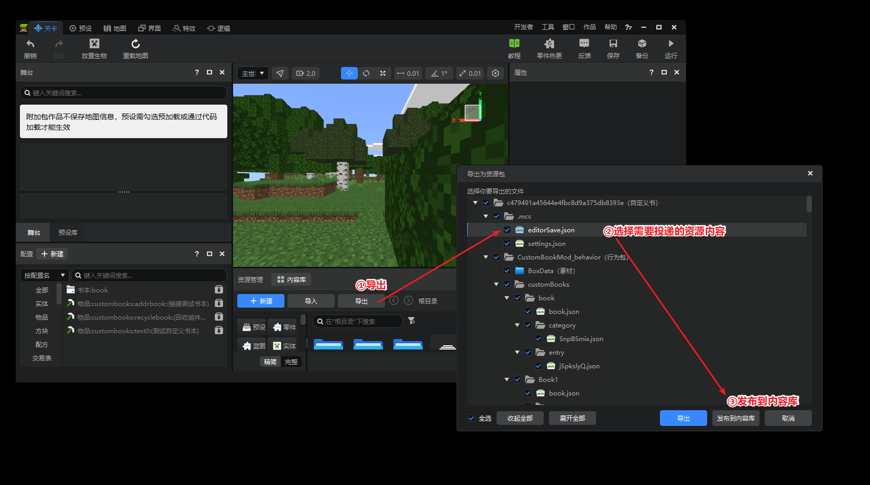Click the 舞台 panel keyword search field
This screenshot has width=870, height=485.
tap(124, 93)
